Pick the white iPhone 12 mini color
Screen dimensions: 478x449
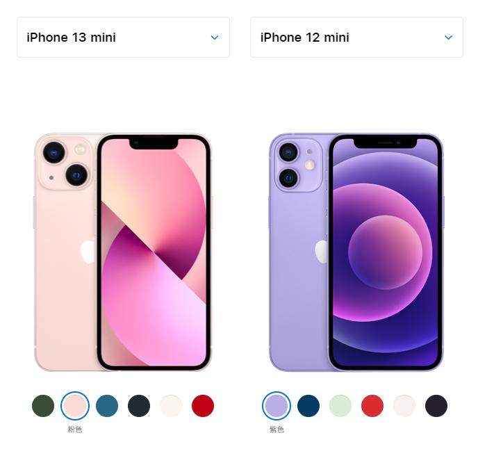point(404,406)
